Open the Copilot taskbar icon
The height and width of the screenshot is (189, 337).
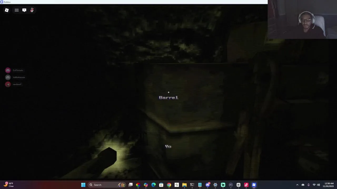[146, 185]
